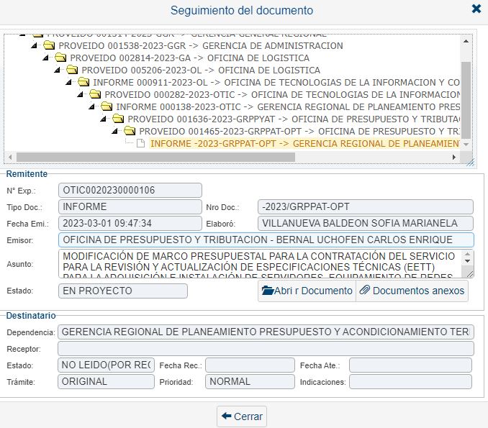Click tree vertical scrollbar thumb
488x428 pixels.
466,99
